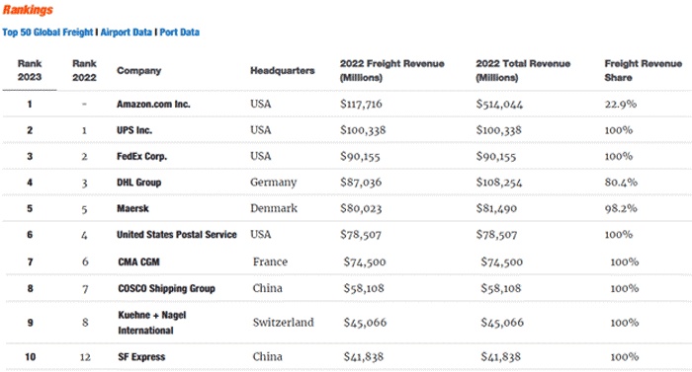Select the Amazon.com Inc. company name
Screen dimensions: 692x372
click(x=153, y=105)
